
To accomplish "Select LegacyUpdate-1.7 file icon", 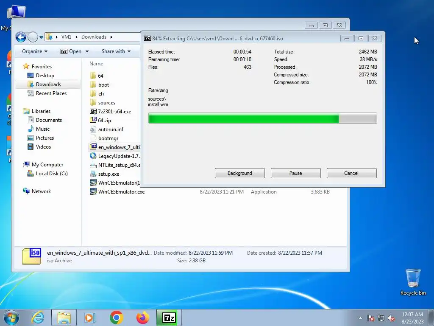I will [x=93, y=156].
